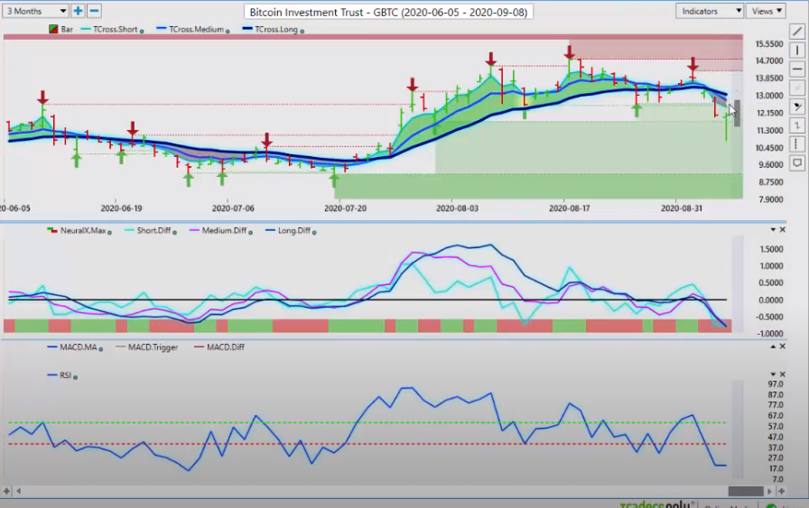Screen dimensions: 809x508
Task: Select the vertical line drawing tool
Action: 797,50
